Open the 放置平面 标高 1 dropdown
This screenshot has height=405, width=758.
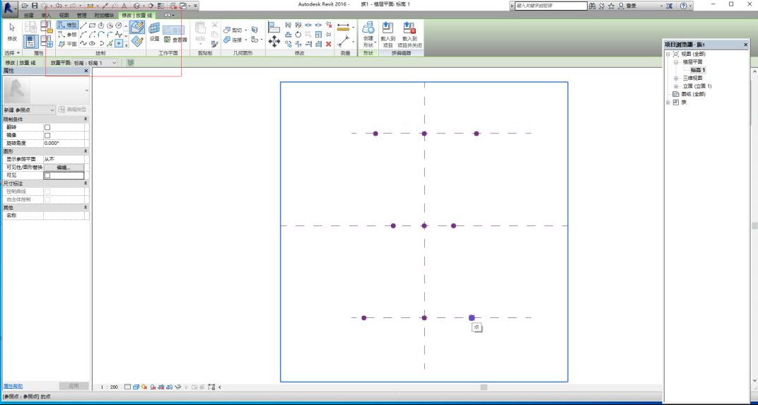[115, 63]
